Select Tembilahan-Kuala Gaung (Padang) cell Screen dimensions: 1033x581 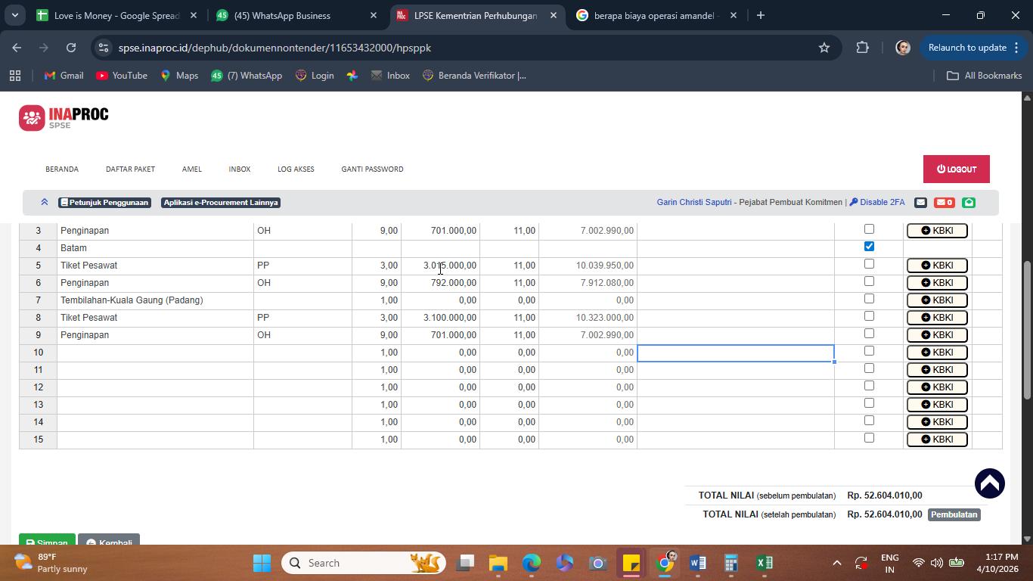(x=155, y=300)
